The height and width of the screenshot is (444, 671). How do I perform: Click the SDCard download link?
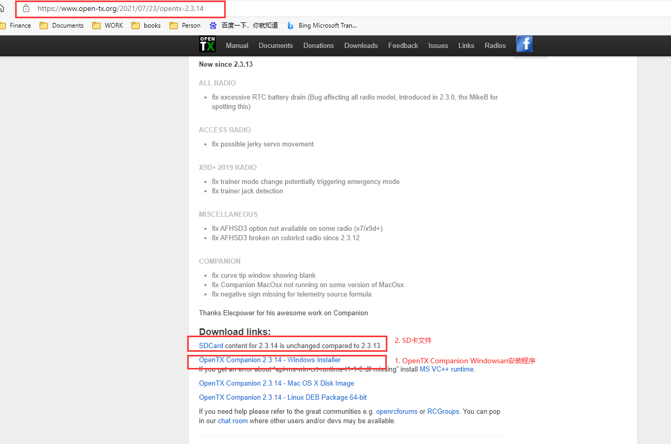[x=211, y=346]
